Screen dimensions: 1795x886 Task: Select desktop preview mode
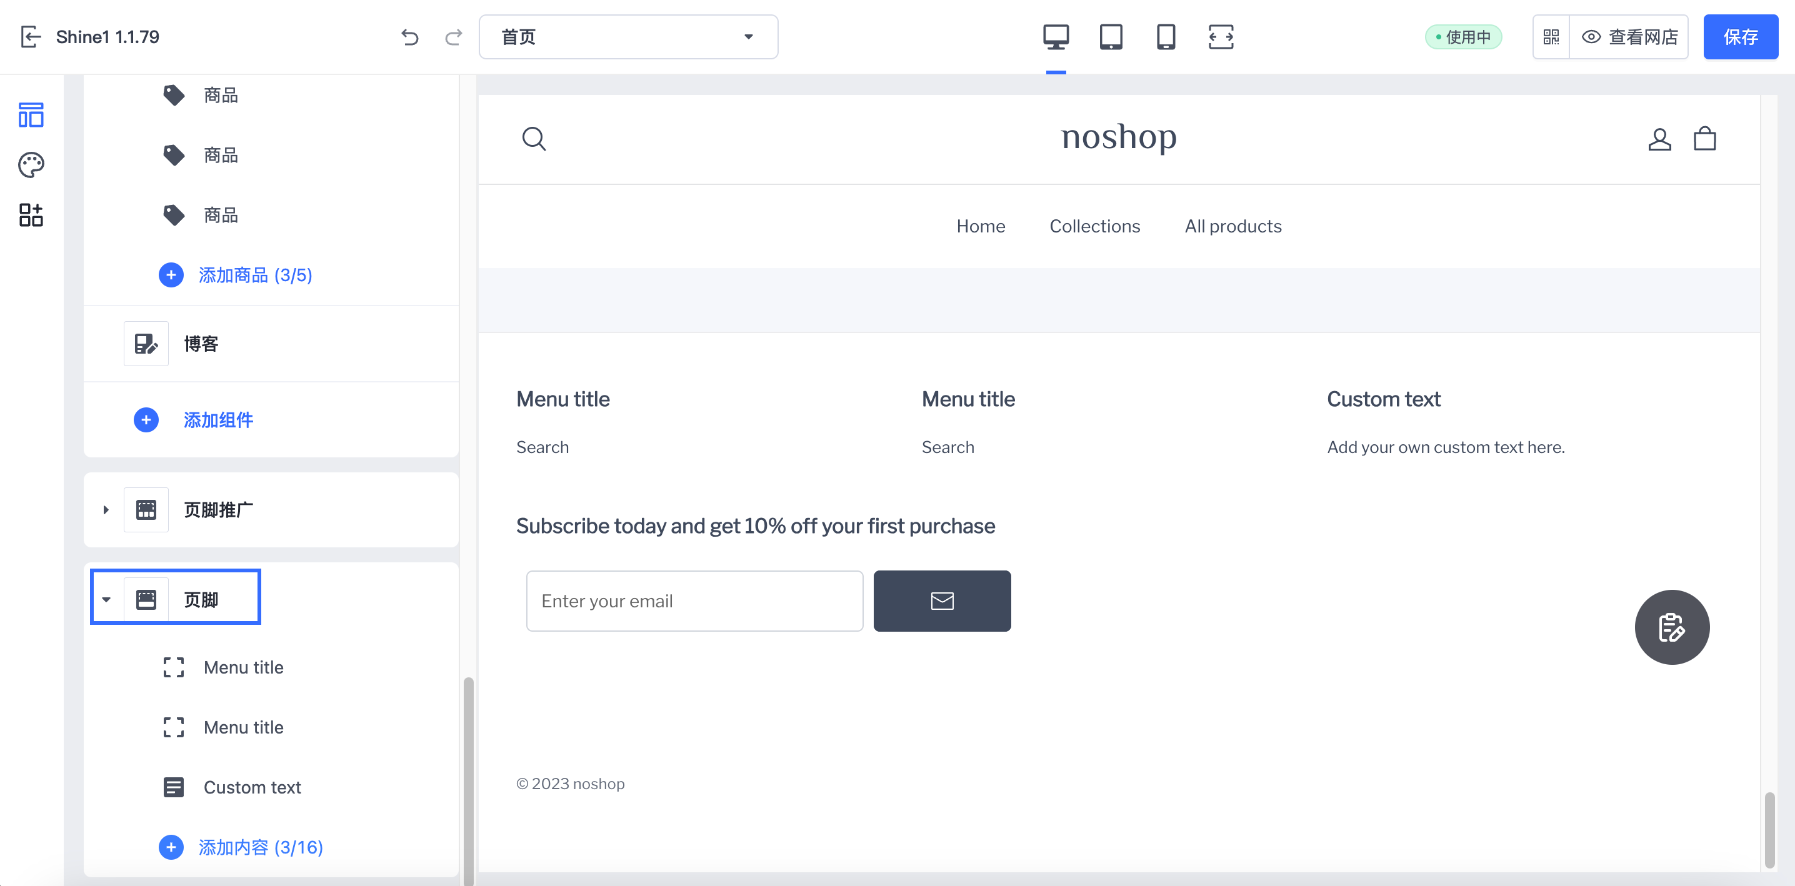pyautogui.click(x=1056, y=37)
